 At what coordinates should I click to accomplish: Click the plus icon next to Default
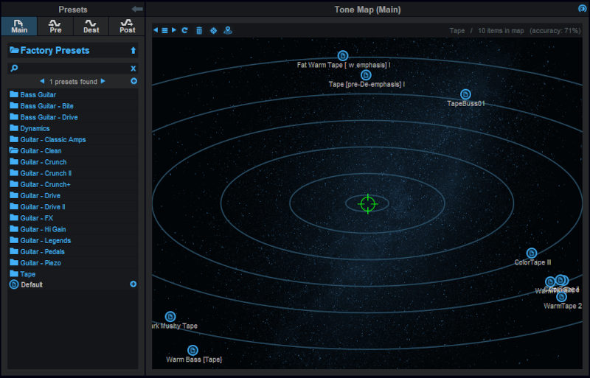point(133,284)
